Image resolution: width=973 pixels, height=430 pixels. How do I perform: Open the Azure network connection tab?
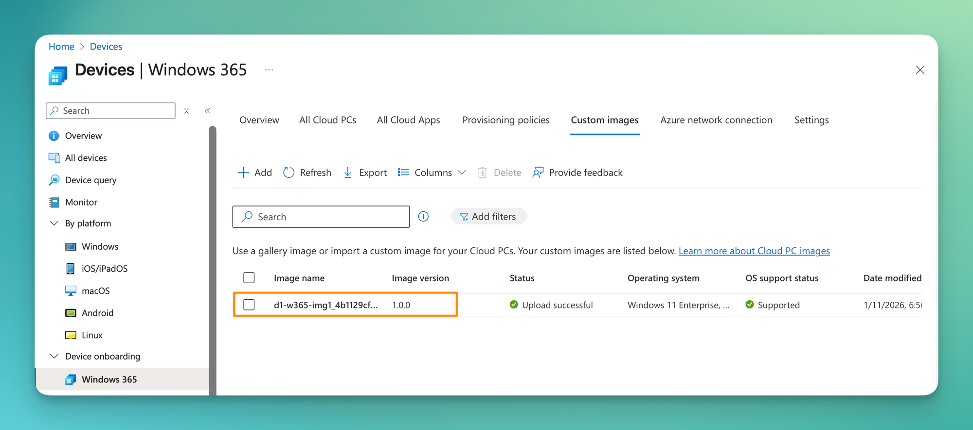[716, 120]
